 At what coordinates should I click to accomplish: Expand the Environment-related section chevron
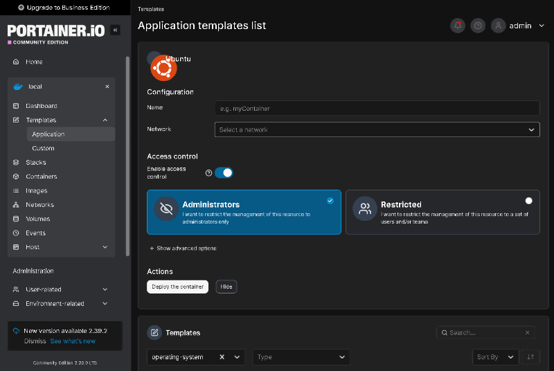tap(105, 304)
